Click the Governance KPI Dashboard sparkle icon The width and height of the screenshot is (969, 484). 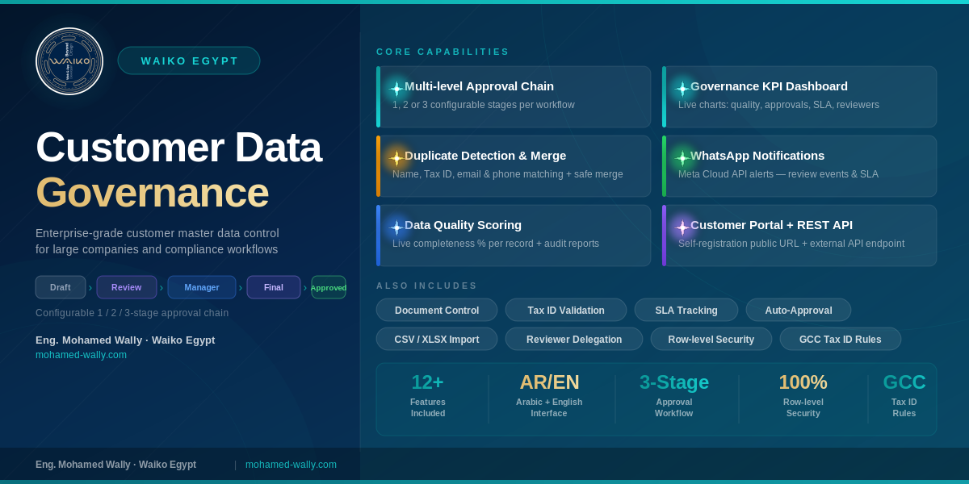click(682, 89)
